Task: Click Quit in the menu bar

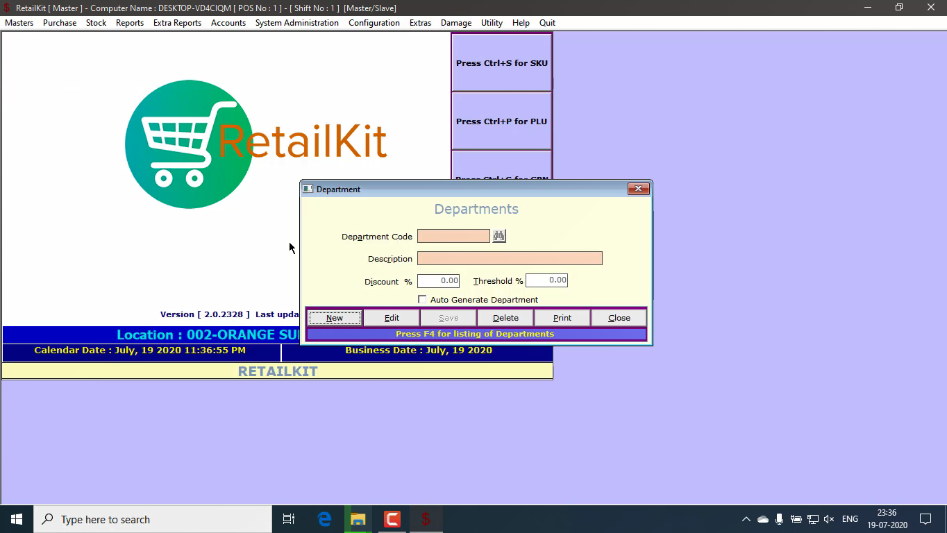Action: tap(547, 23)
